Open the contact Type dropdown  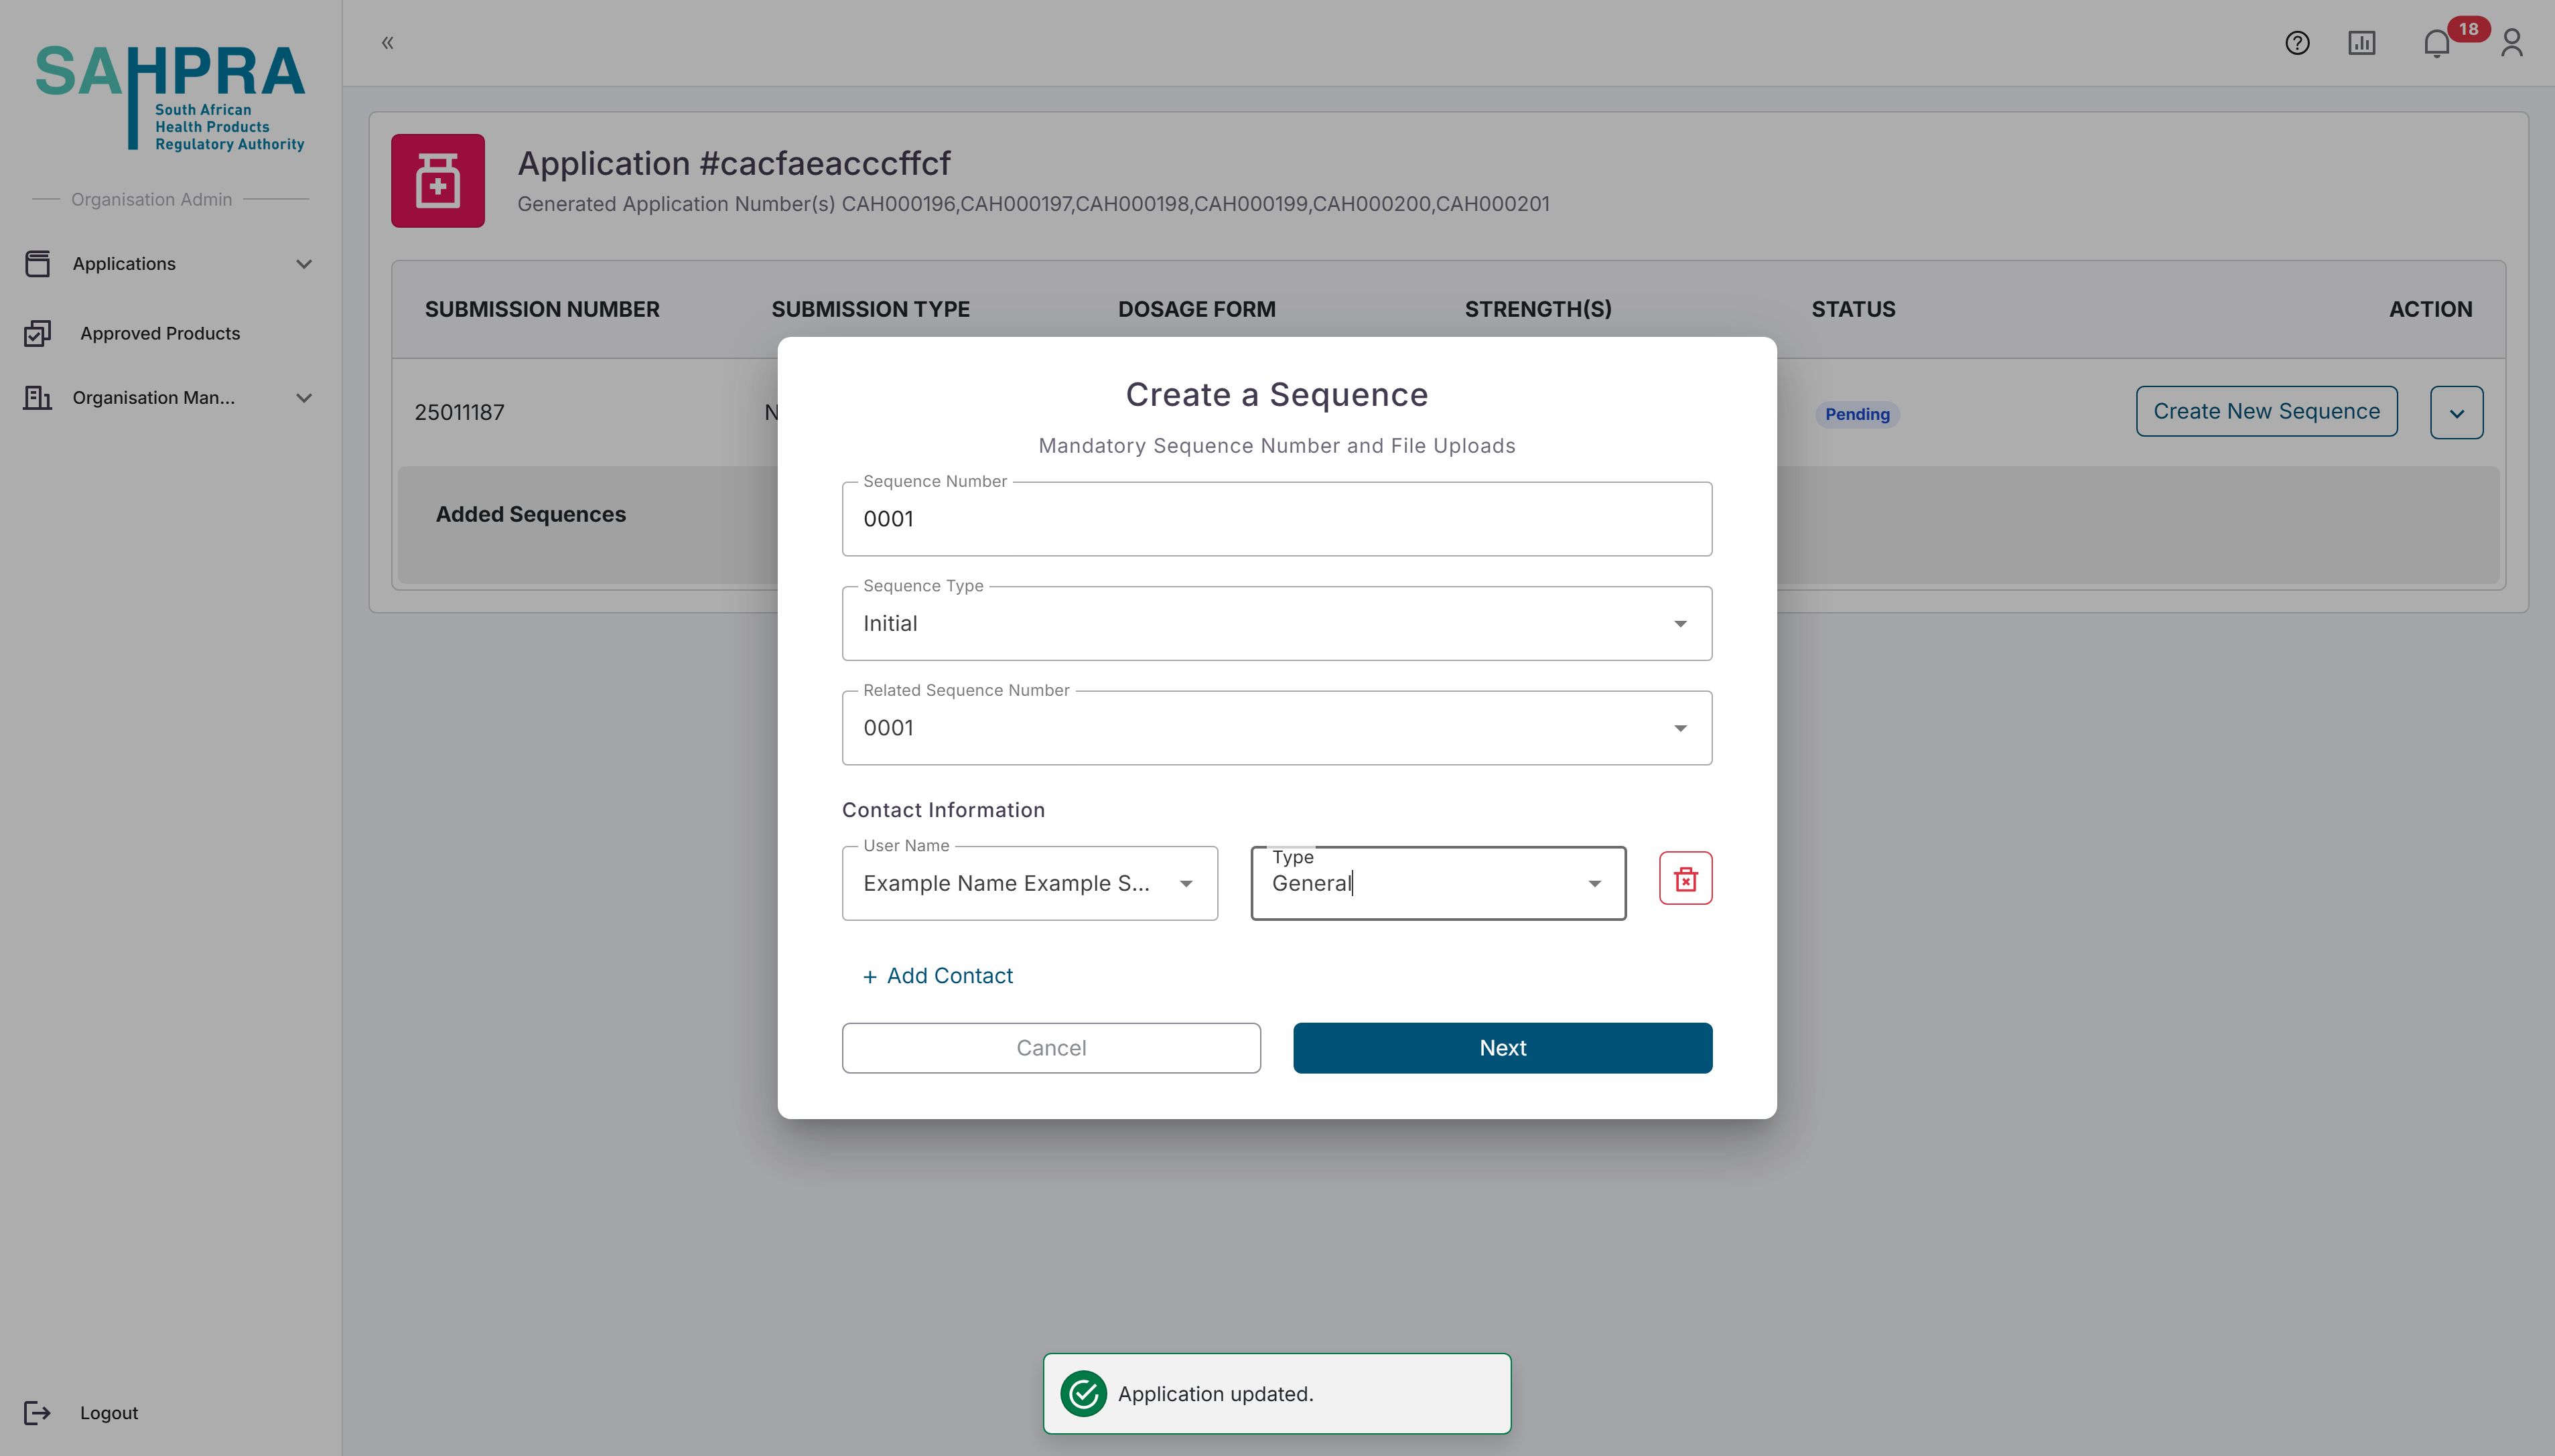click(1438, 884)
